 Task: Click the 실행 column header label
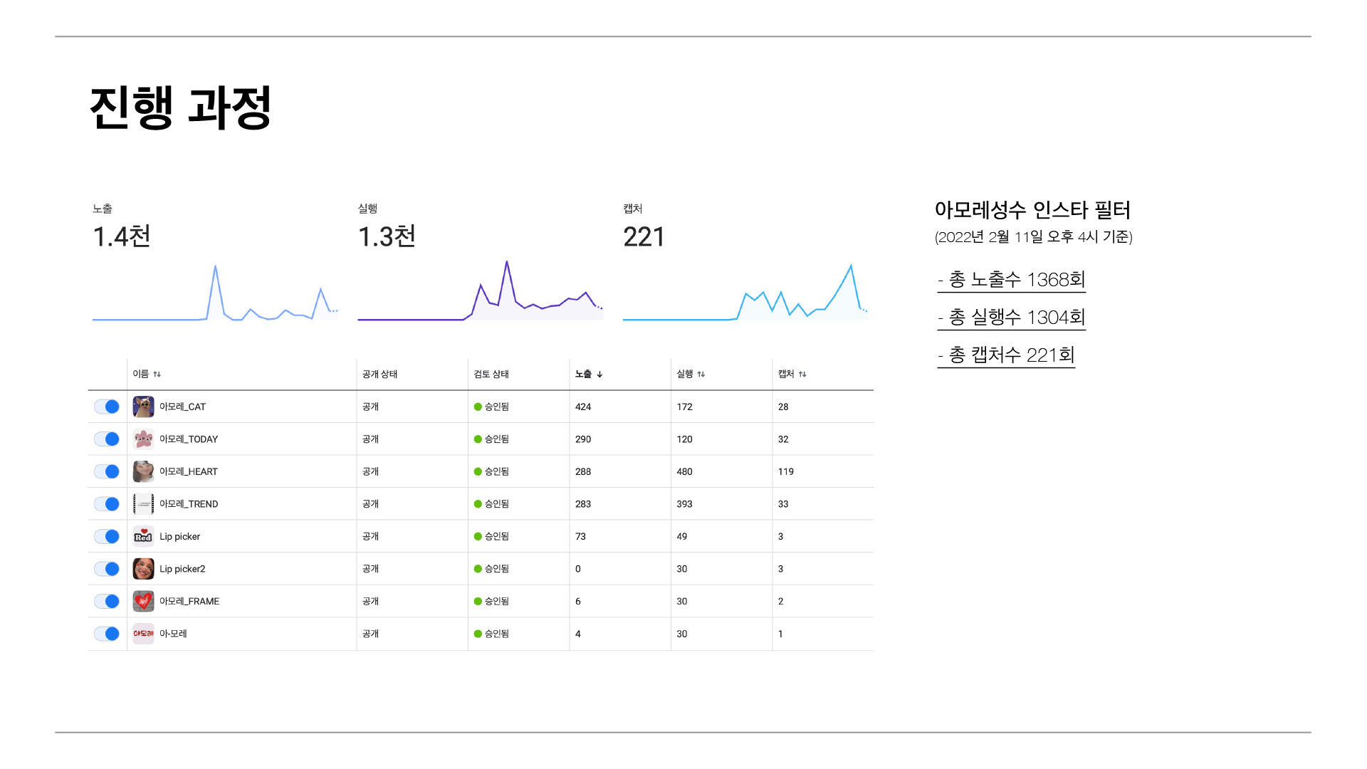click(x=685, y=374)
